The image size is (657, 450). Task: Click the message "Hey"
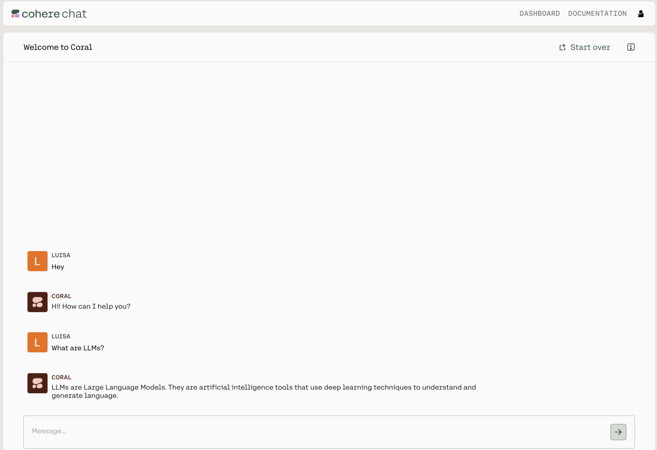click(58, 267)
